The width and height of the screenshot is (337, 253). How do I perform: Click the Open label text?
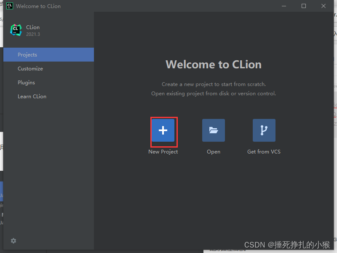pyautogui.click(x=214, y=152)
